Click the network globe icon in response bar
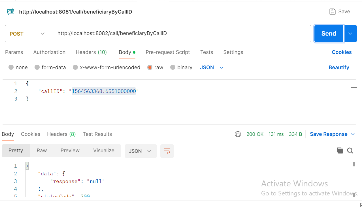Image resolution: width=362 pixels, height=207 pixels. 238,134
